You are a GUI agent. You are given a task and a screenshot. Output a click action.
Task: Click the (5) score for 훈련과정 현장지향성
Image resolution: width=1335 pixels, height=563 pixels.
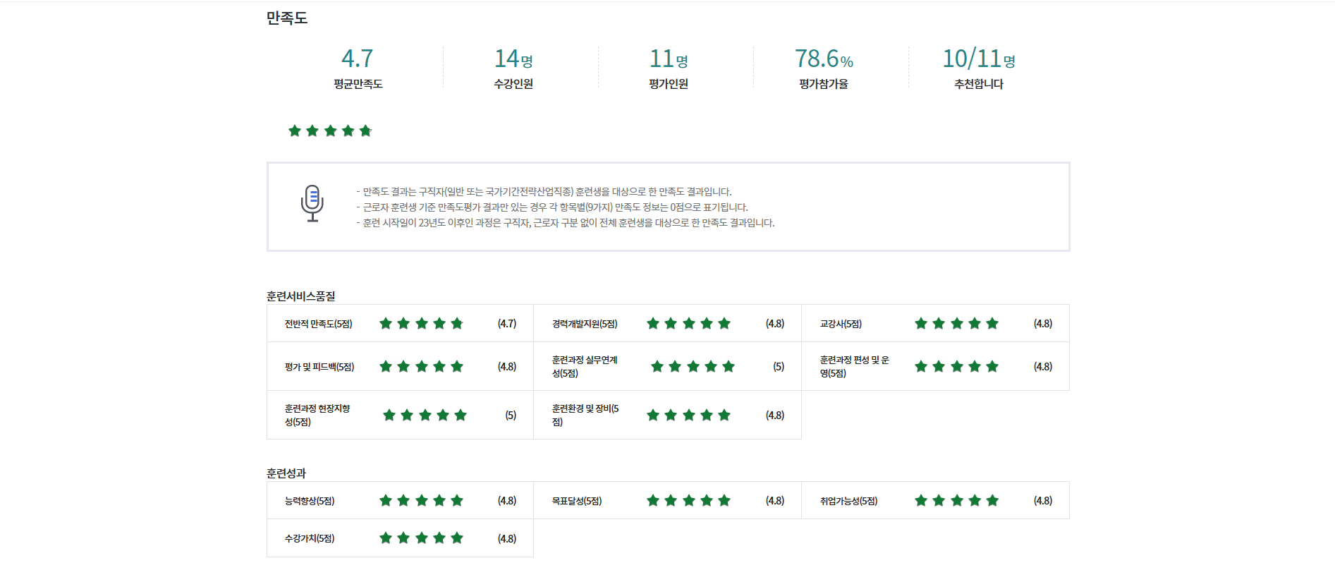coord(511,416)
